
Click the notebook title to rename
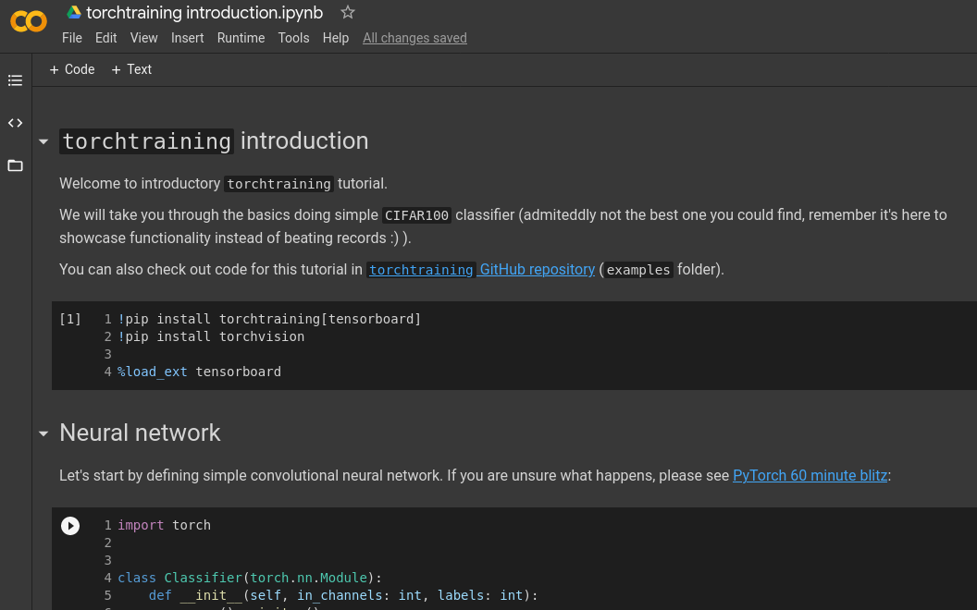coord(204,12)
